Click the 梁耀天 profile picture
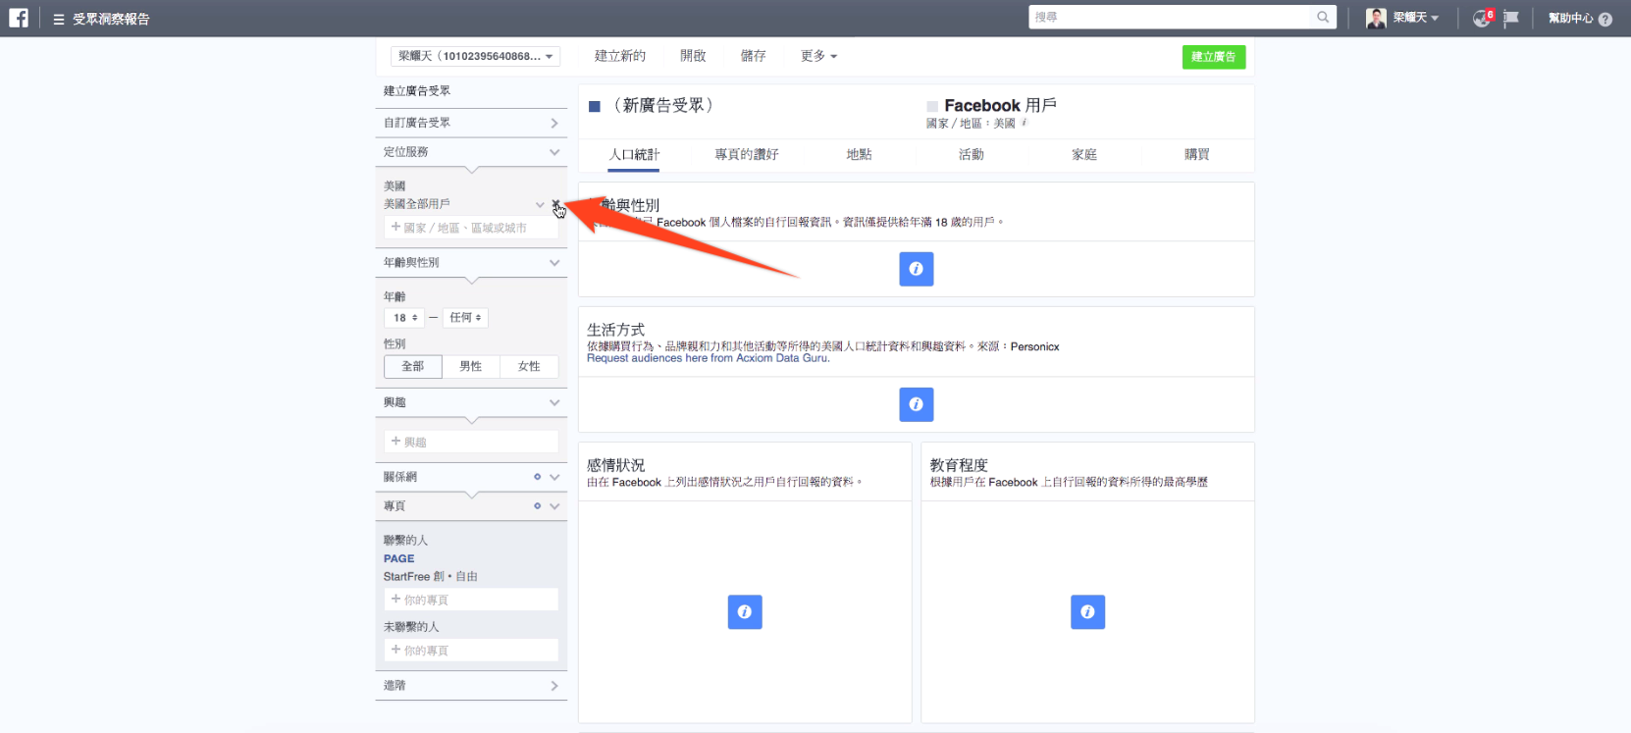Image resolution: width=1631 pixels, height=733 pixels. click(x=1376, y=18)
